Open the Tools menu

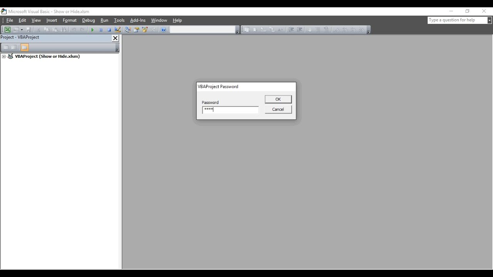119,20
